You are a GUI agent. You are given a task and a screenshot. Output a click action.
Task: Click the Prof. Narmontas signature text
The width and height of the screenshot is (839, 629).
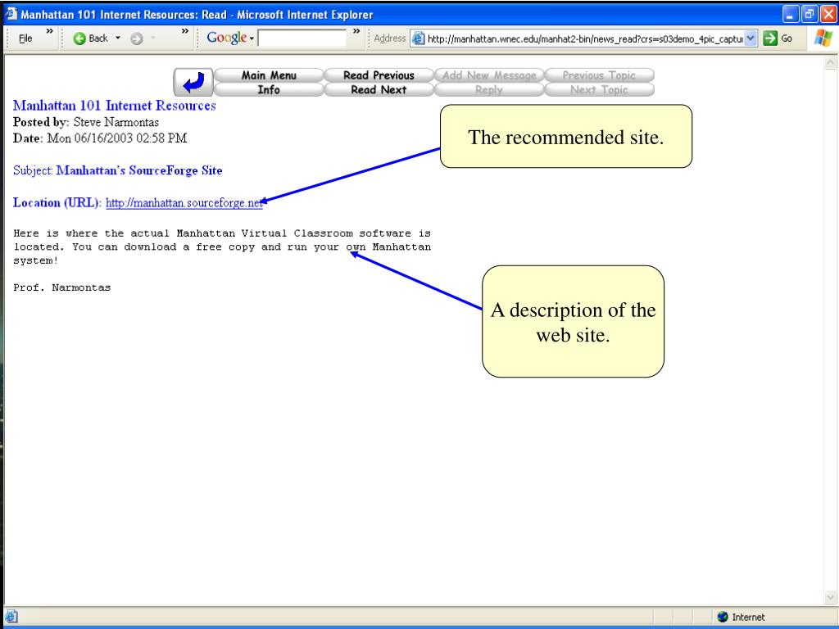[62, 287]
